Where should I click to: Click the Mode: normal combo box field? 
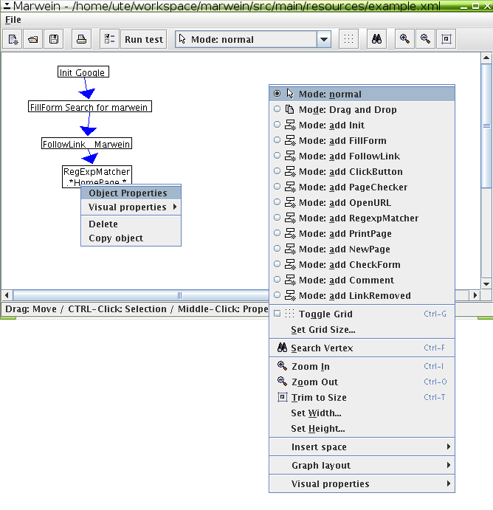coord(246,39)
